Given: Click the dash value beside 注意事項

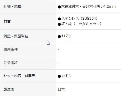Looking at the screenshot, I should (x=59, y=63).
